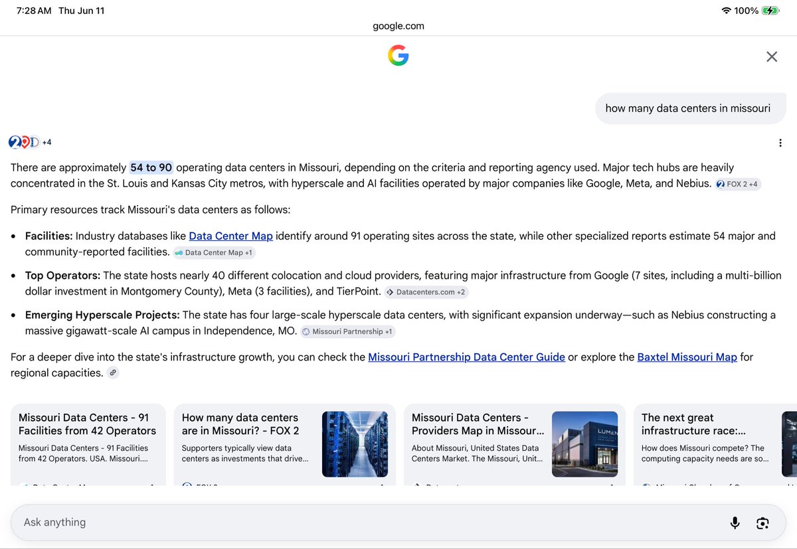Open the Data Center Map +1 source chip
The height and width of the screenshot is (549, 797).
[214, 252]
